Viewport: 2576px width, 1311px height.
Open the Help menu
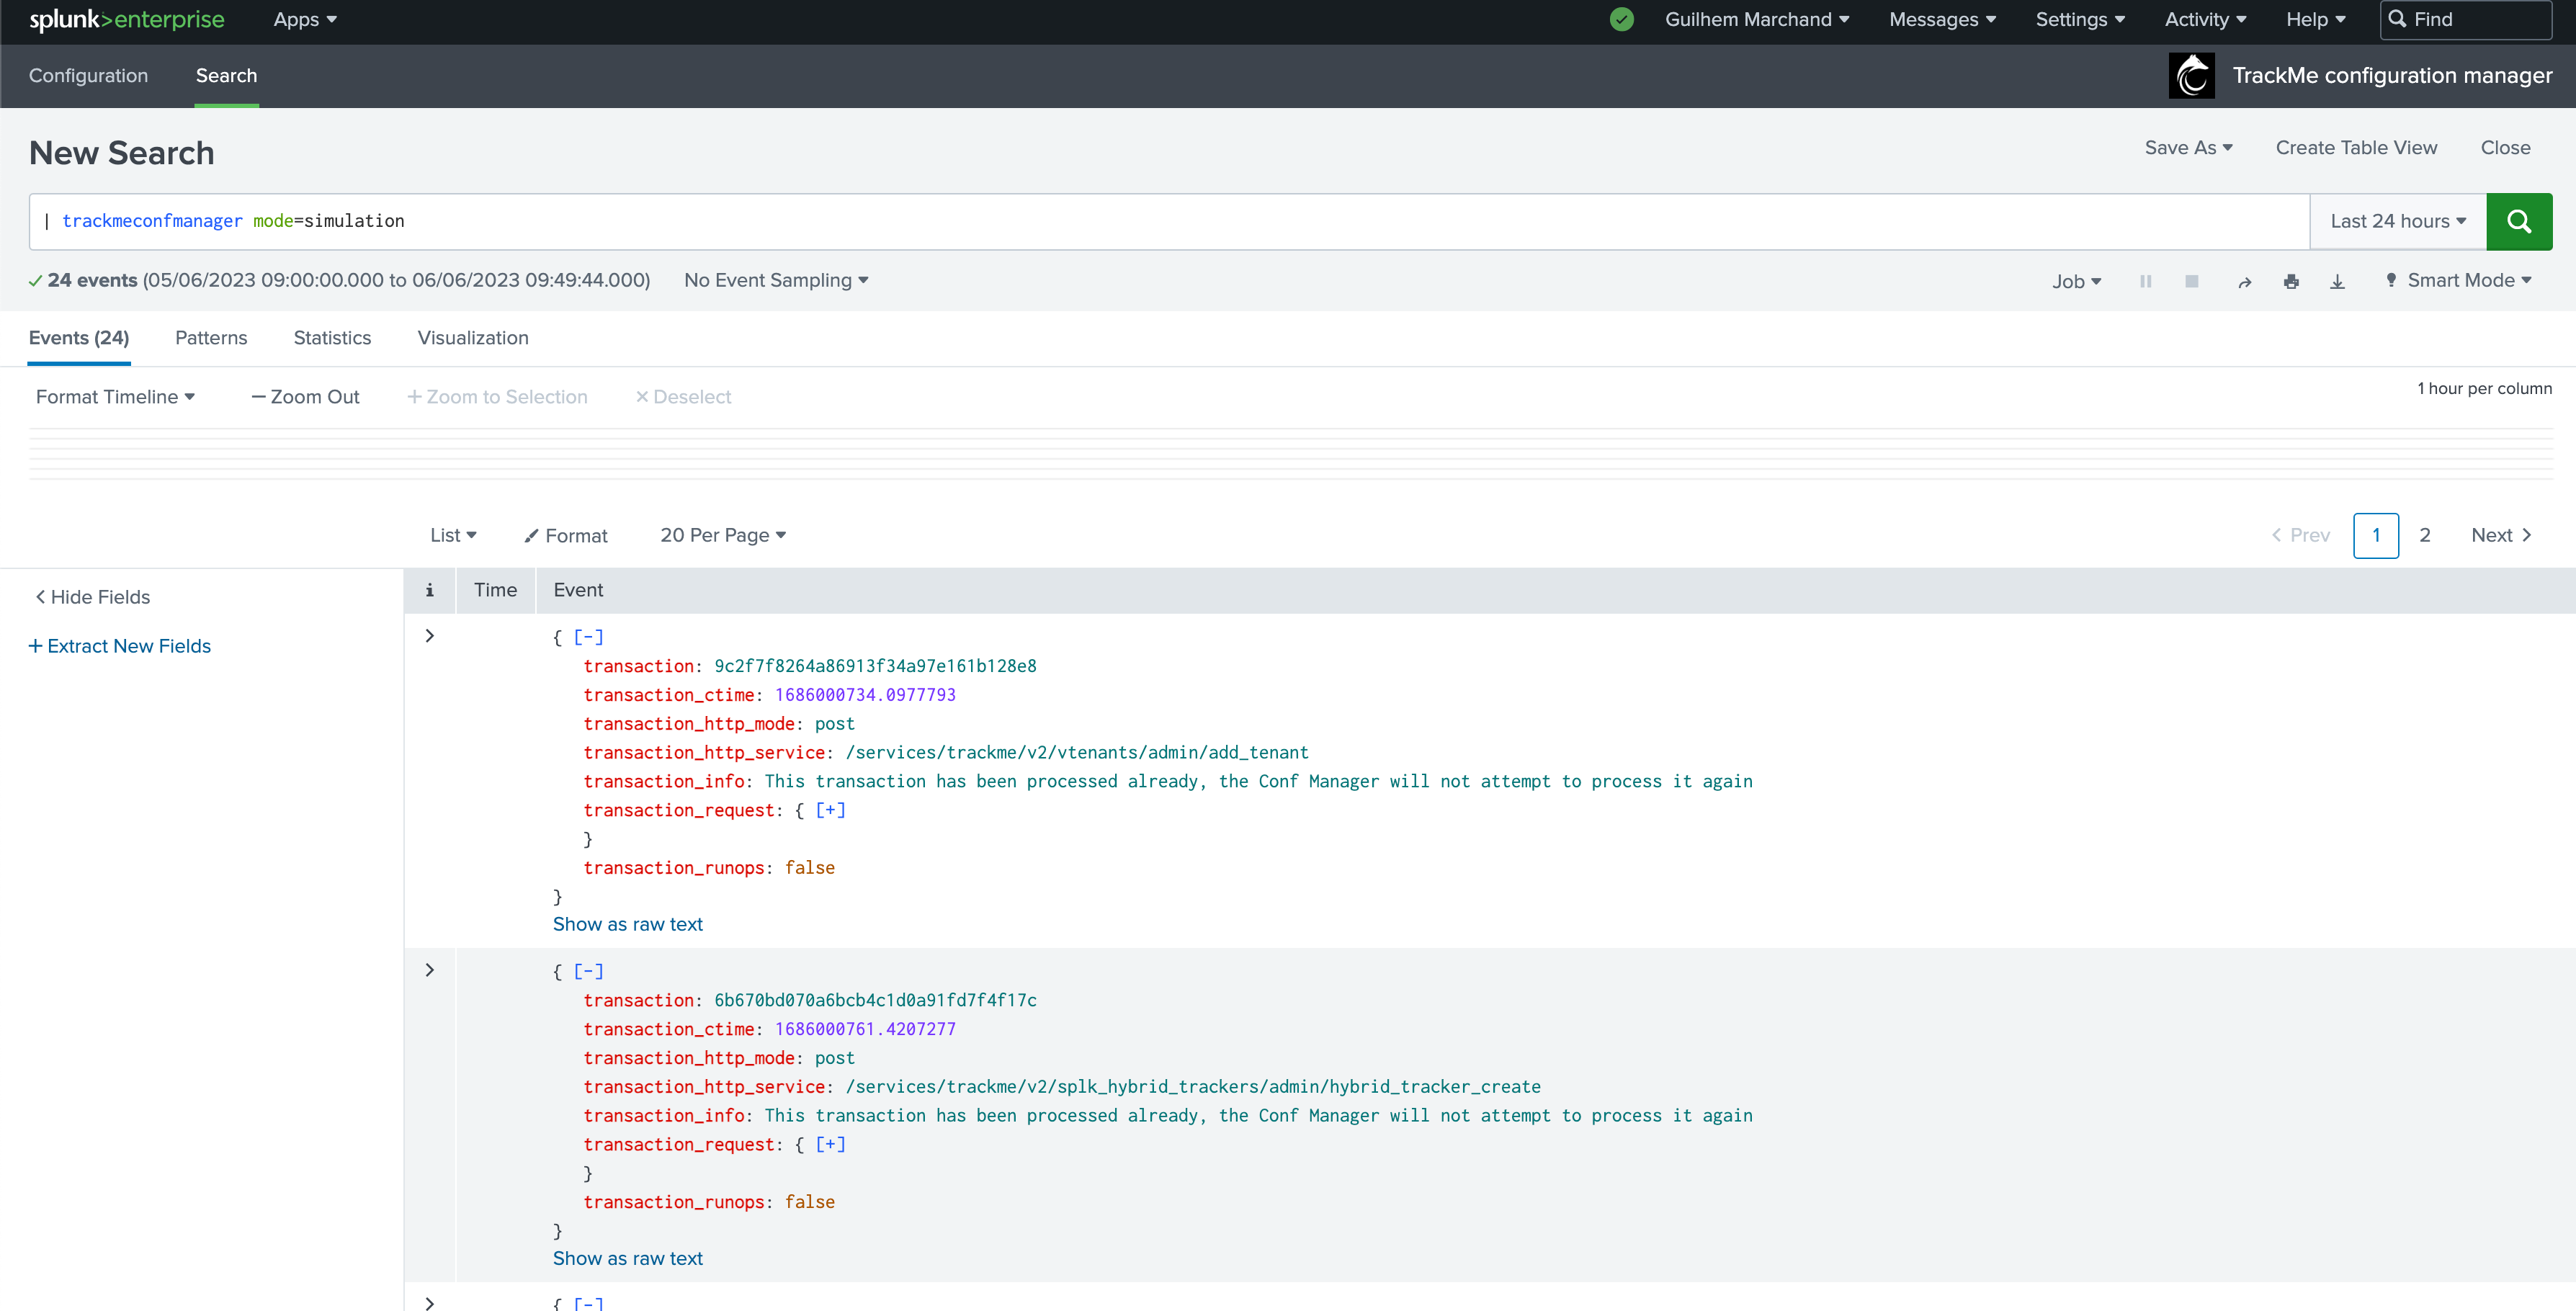tap(2315, 20)
